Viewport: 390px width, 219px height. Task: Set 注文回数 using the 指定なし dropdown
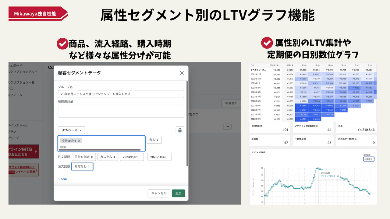coord(82,167)
